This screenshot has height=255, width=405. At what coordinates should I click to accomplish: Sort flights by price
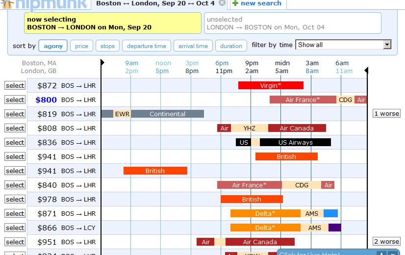coord(81,46)
